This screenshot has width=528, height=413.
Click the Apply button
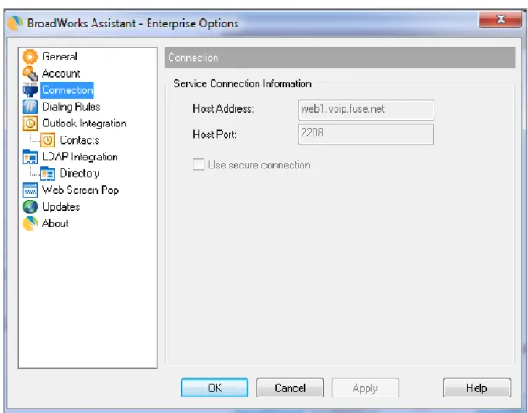365,388
